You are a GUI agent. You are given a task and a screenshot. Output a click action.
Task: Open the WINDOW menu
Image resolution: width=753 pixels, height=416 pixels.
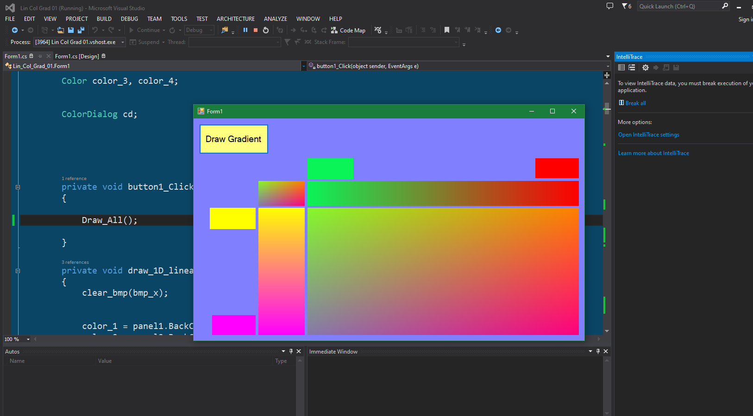click(308, 19)
